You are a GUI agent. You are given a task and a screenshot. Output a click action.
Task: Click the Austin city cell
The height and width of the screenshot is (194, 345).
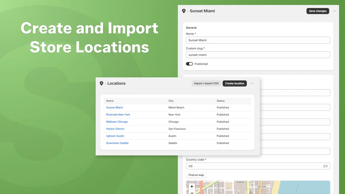[172, 136]
